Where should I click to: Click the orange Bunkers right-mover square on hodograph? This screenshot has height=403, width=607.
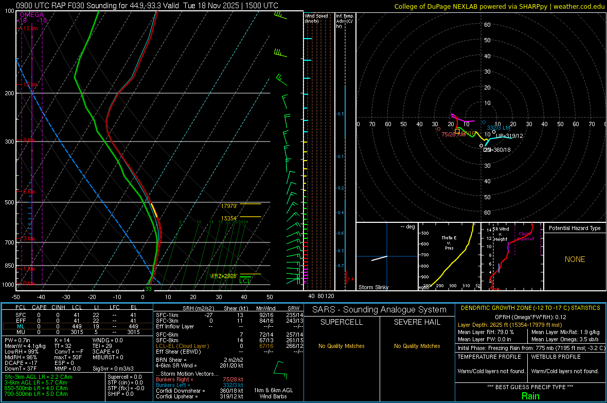click(x=457, y=132)
